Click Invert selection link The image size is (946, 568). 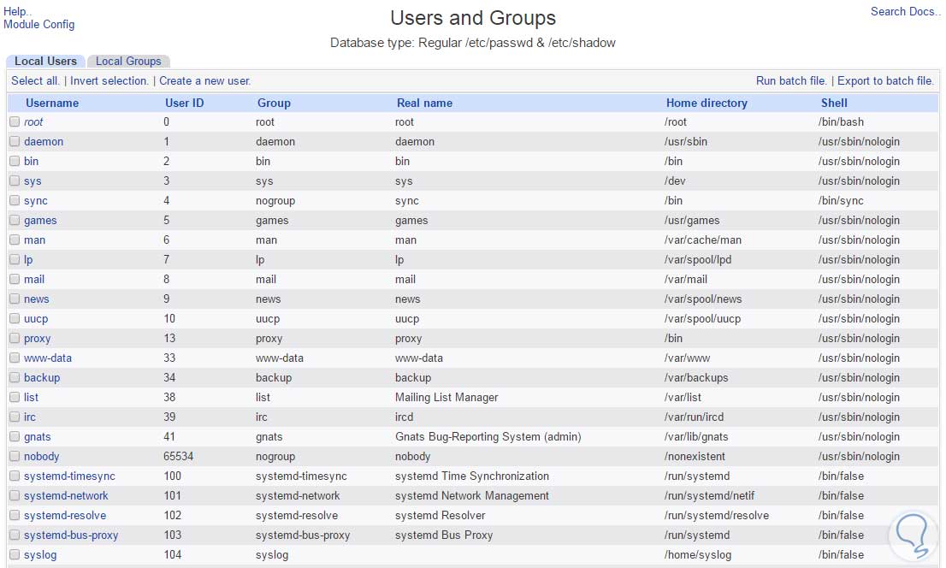[x=109, y=80]
